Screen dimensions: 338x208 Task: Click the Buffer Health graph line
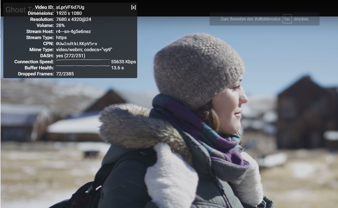(x=83, y=66)
